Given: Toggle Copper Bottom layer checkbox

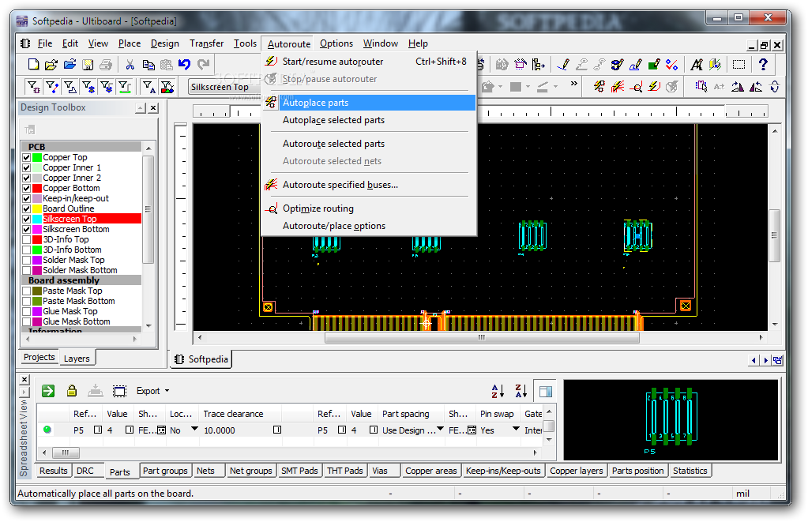Looking at the screenshot, I should [27, 188].
